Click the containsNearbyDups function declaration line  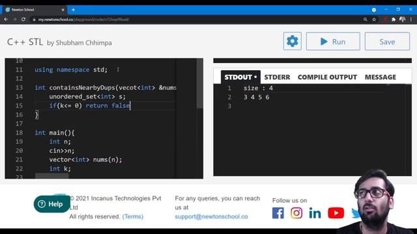(106, 88)
